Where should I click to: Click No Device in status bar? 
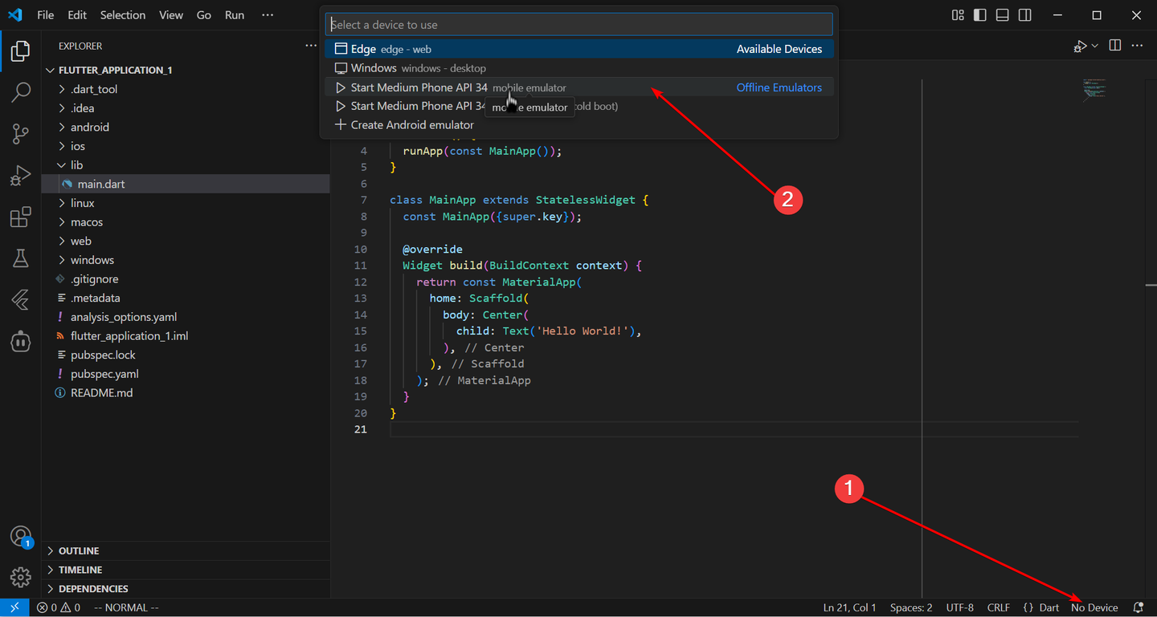[x=1094, y=607]
